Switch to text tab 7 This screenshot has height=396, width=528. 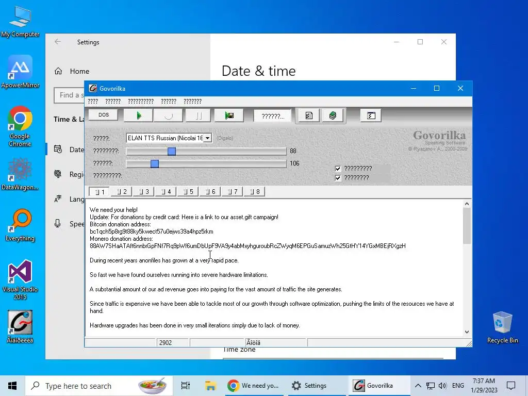click(233, 192)
